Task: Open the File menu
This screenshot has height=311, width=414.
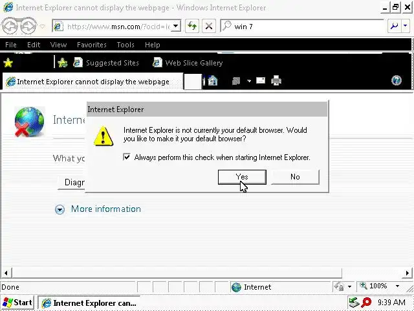Action: (11, 45)
